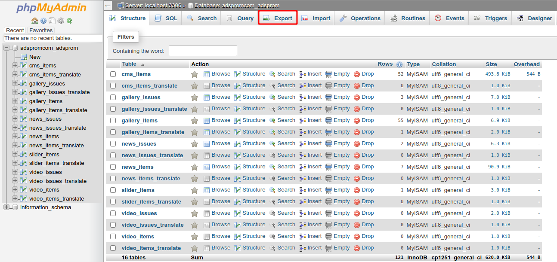Open the news_items_translate table link
The height and width of the screenshot is (262, 557).
point(151,179)
